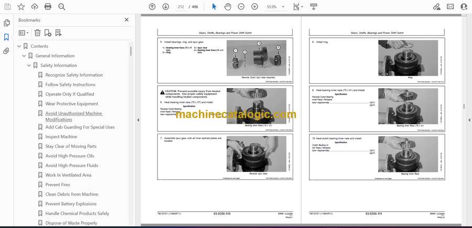
Task: Collapse the Contents bookmark tree
Action: coord(19,46)
